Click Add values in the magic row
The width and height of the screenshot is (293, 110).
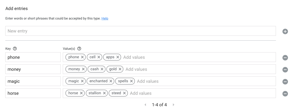(148, 81)
